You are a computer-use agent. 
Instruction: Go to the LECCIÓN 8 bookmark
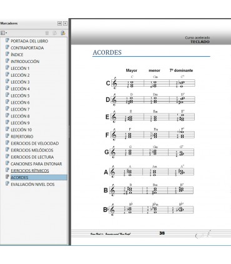(x=20, y=116)
